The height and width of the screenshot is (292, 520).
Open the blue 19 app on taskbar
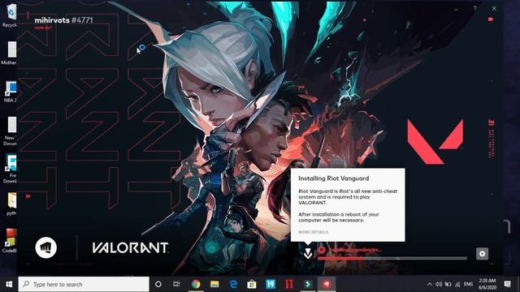click(271, 284)
